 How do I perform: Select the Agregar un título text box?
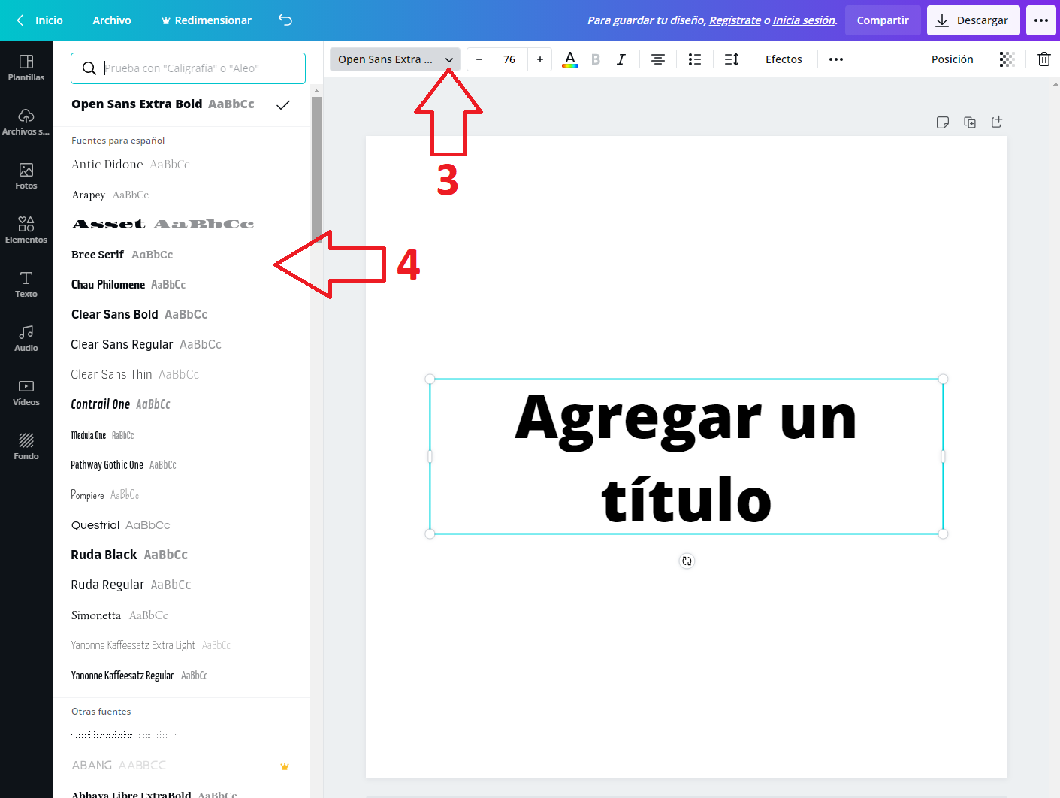[x=686, y=457]
